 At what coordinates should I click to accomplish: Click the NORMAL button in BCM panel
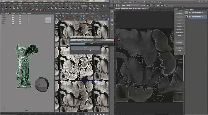coord(179,29)
